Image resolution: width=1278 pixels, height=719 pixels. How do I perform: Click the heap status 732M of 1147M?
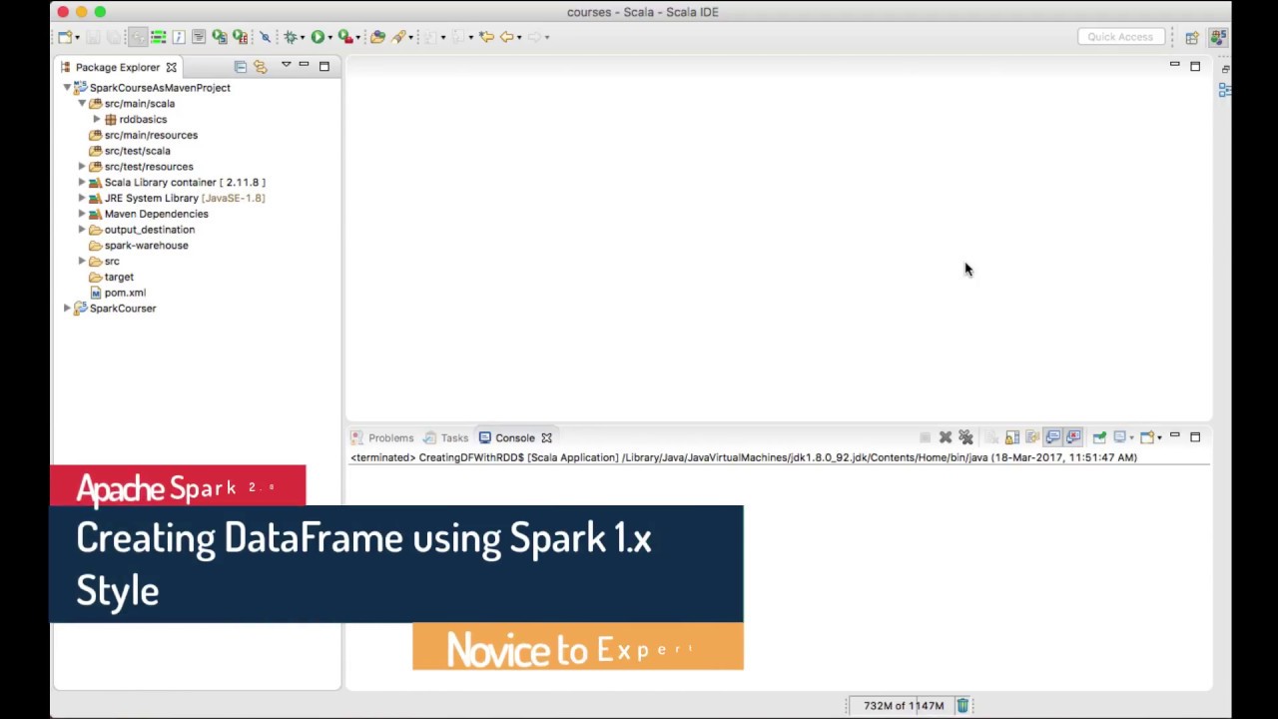point(904,705)
